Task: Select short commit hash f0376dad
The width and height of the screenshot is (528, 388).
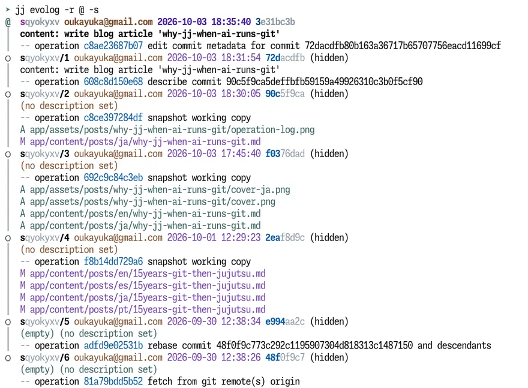Action: (x=285, y=154)
